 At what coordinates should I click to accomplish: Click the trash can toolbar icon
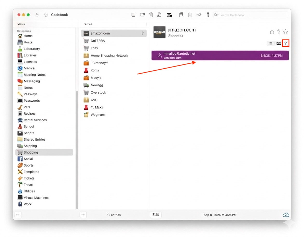pyautogui.click(x=151, y=15)
